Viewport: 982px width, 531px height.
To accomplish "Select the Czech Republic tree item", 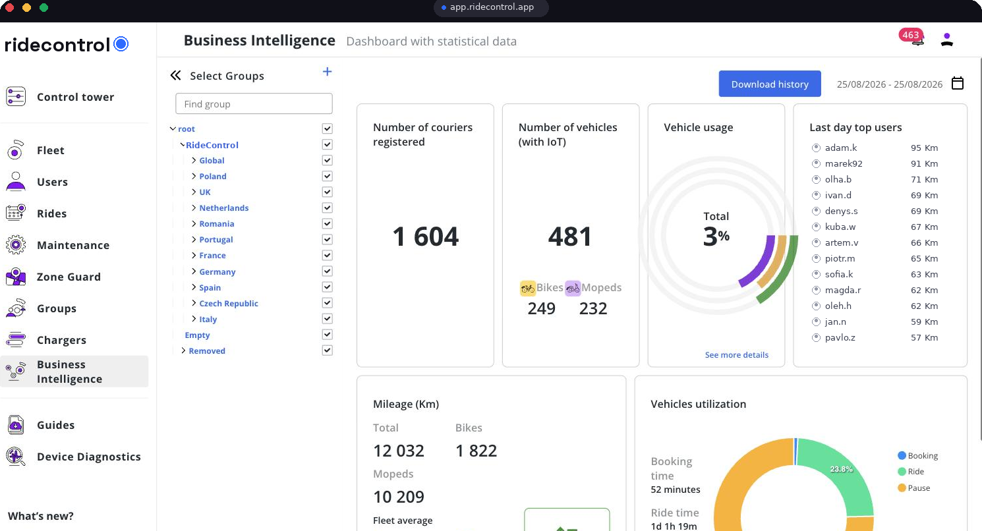I will tap(229, 303).
